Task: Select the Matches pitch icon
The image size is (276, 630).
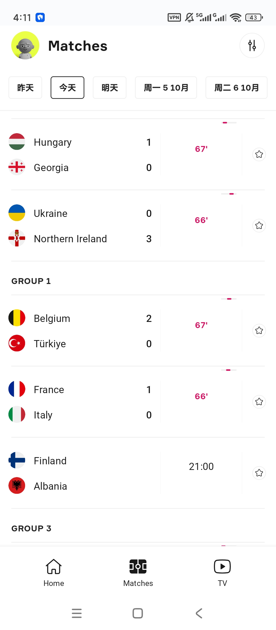Action: click(x=138, y=566)
